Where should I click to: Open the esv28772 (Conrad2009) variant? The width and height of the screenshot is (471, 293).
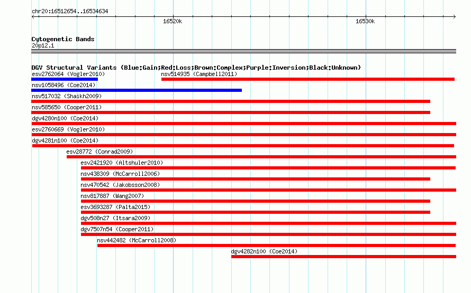[99, 152]
